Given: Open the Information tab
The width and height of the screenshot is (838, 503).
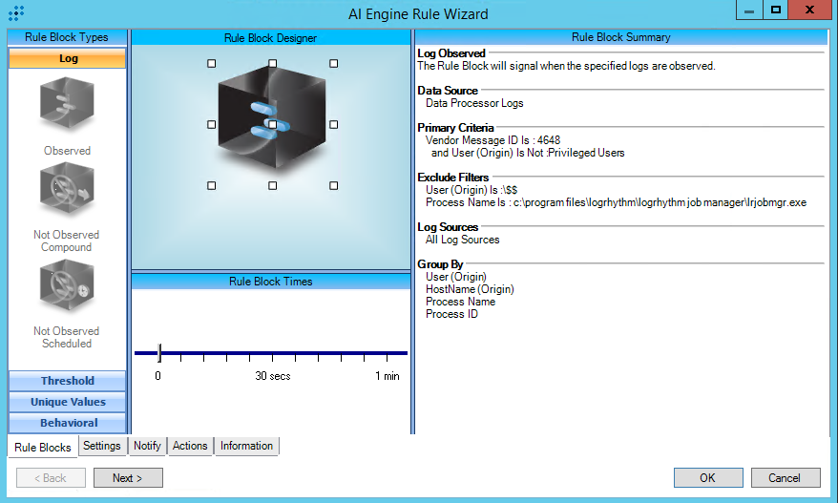Looking at the screenshot, I should coord(246,446).
